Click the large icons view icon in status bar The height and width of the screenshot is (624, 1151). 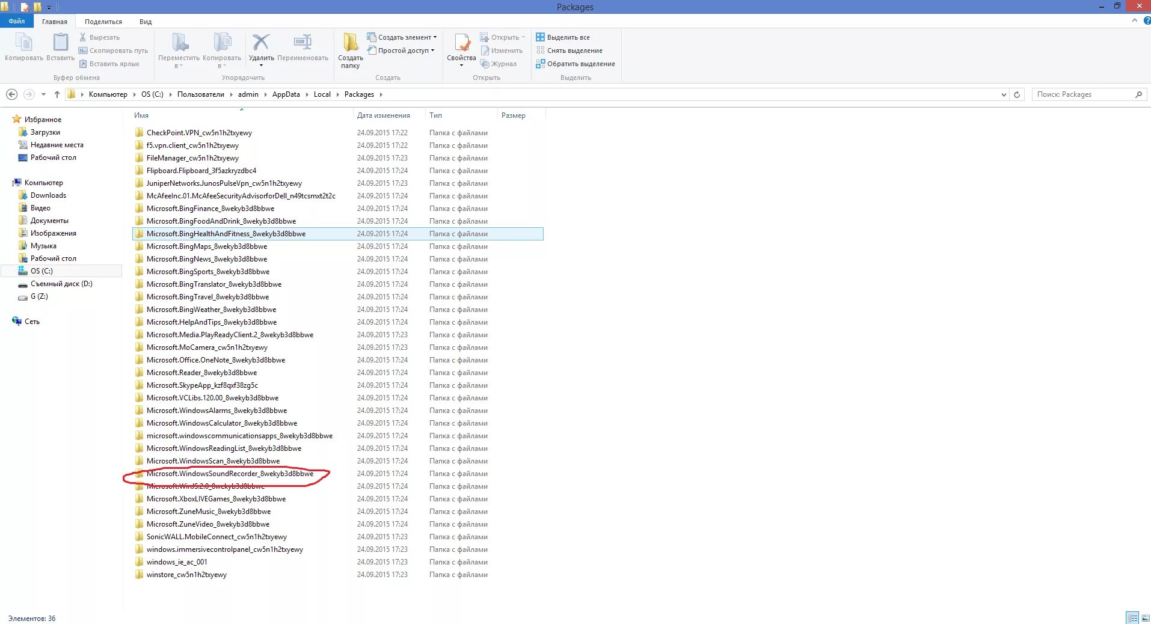pos(1145,618)
